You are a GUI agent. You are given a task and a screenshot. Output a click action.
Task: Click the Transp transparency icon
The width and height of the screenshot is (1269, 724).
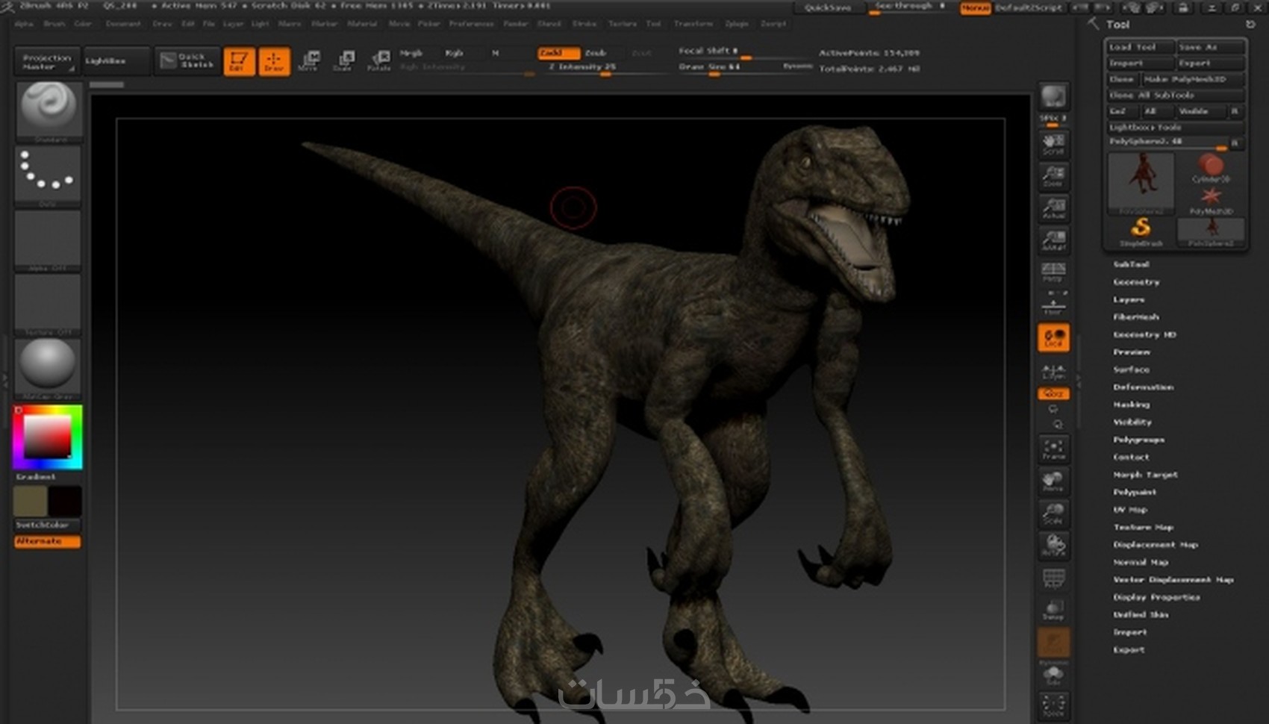[1053, 610]
